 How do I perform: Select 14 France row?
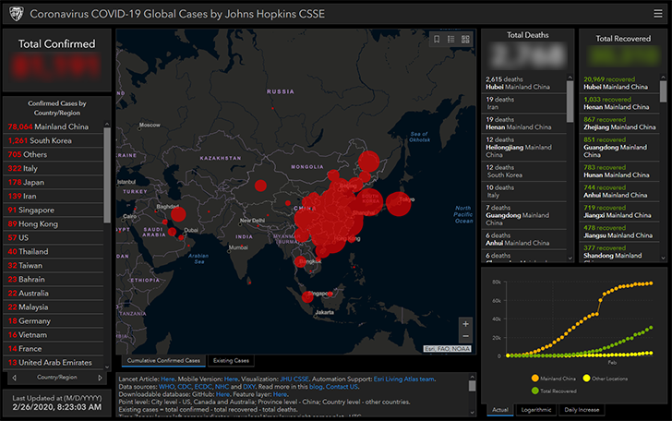click(54, 349)
